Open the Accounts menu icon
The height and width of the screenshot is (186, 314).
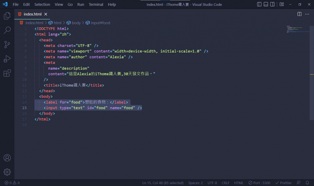coord(7,158)
